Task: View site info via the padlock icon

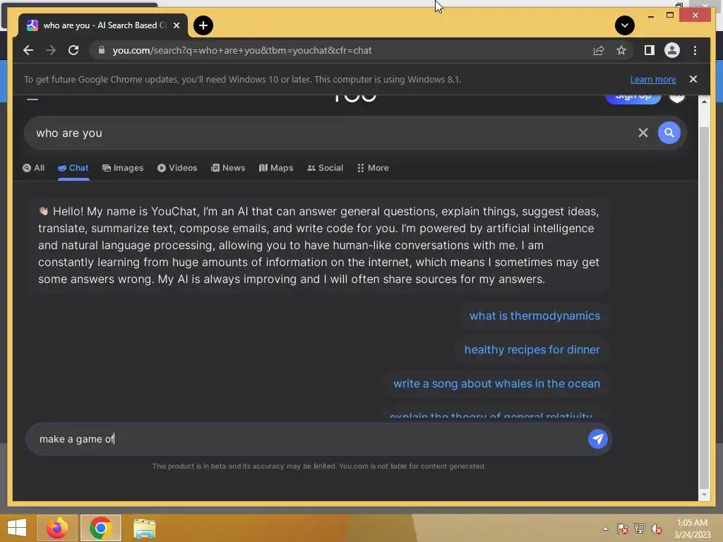Action: (x=102, y=50)
